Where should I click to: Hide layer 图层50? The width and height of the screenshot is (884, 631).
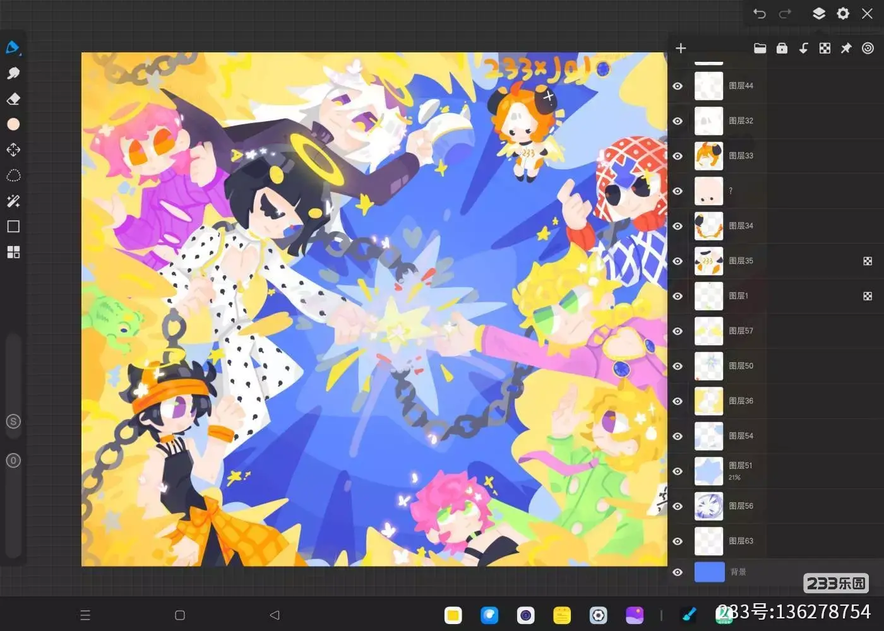click(x=678, y=366)
